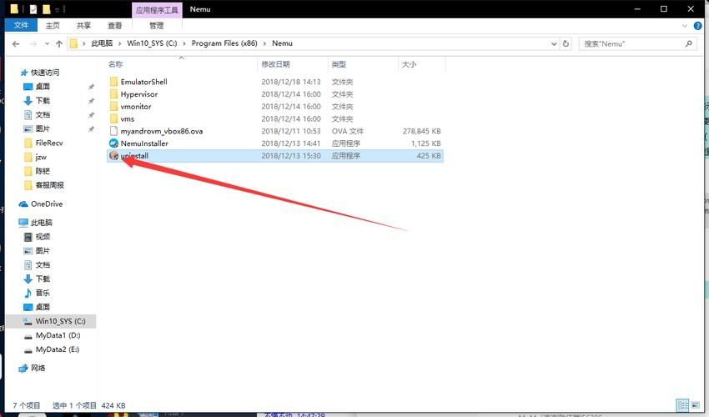The height and width of the screenshot is (417, 709).
Task: Switch to large icons view in status bar
Action: [x=696, y=405]
